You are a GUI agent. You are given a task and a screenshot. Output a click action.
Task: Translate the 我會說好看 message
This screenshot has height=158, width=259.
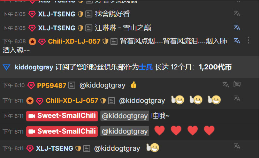237,13
